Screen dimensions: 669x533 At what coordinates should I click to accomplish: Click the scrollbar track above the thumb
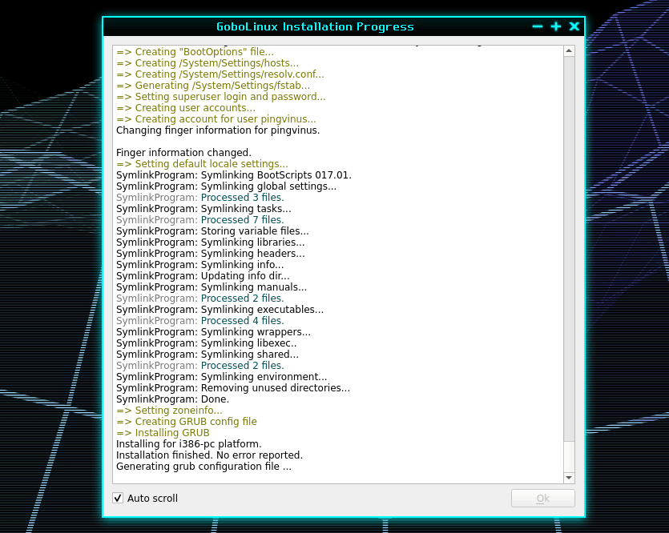(569, 248)
